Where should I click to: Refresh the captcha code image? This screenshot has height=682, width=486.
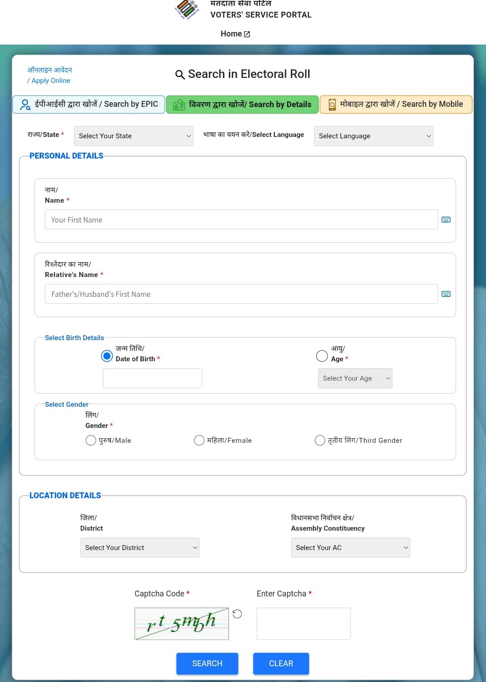pyautogui.click(x=237, y=614)
